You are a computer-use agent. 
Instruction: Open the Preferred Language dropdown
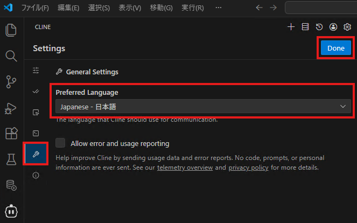203,106
